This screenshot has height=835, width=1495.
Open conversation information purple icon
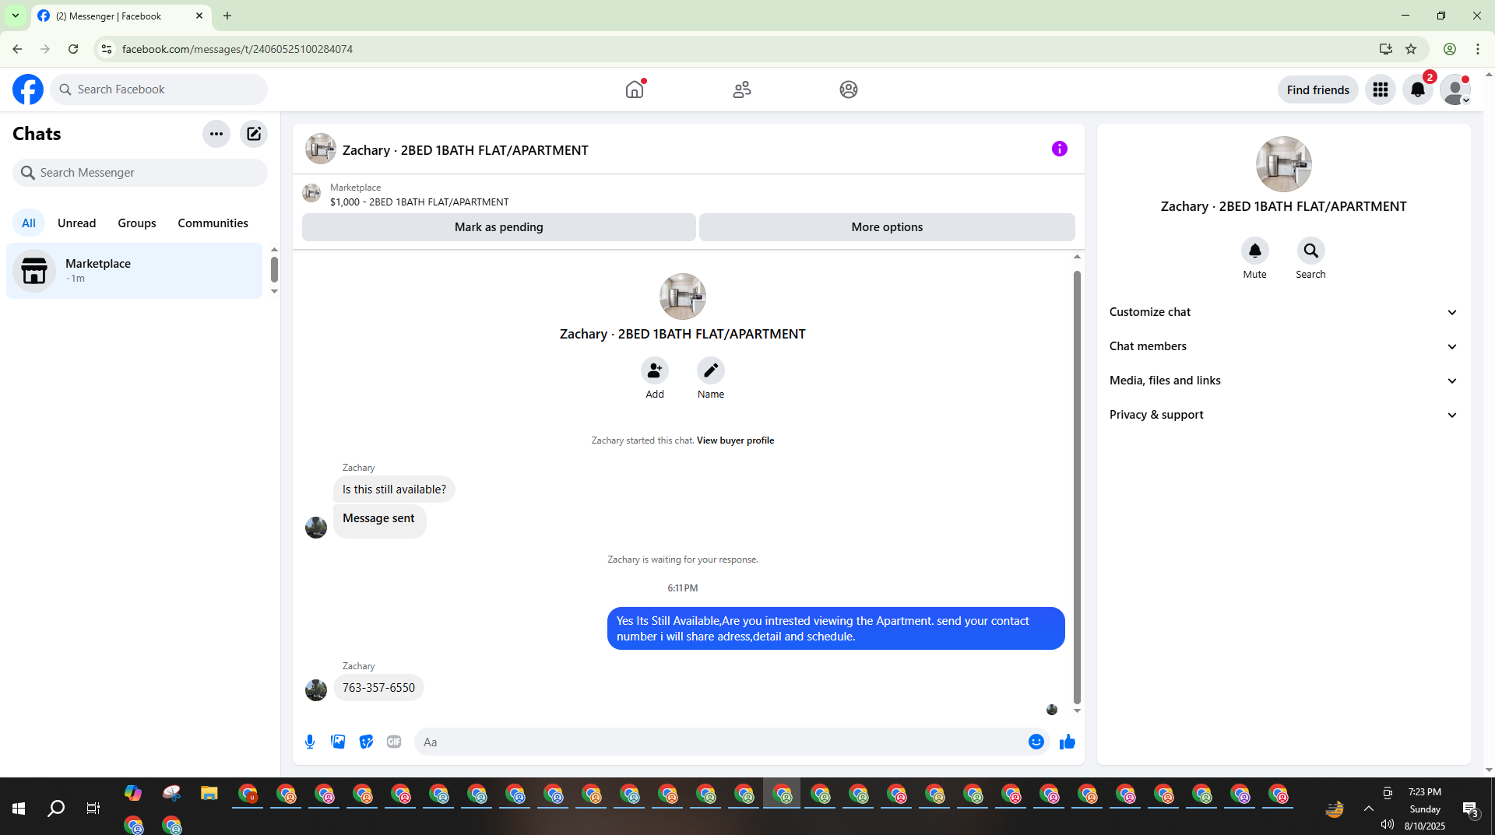pos(1060,149)
